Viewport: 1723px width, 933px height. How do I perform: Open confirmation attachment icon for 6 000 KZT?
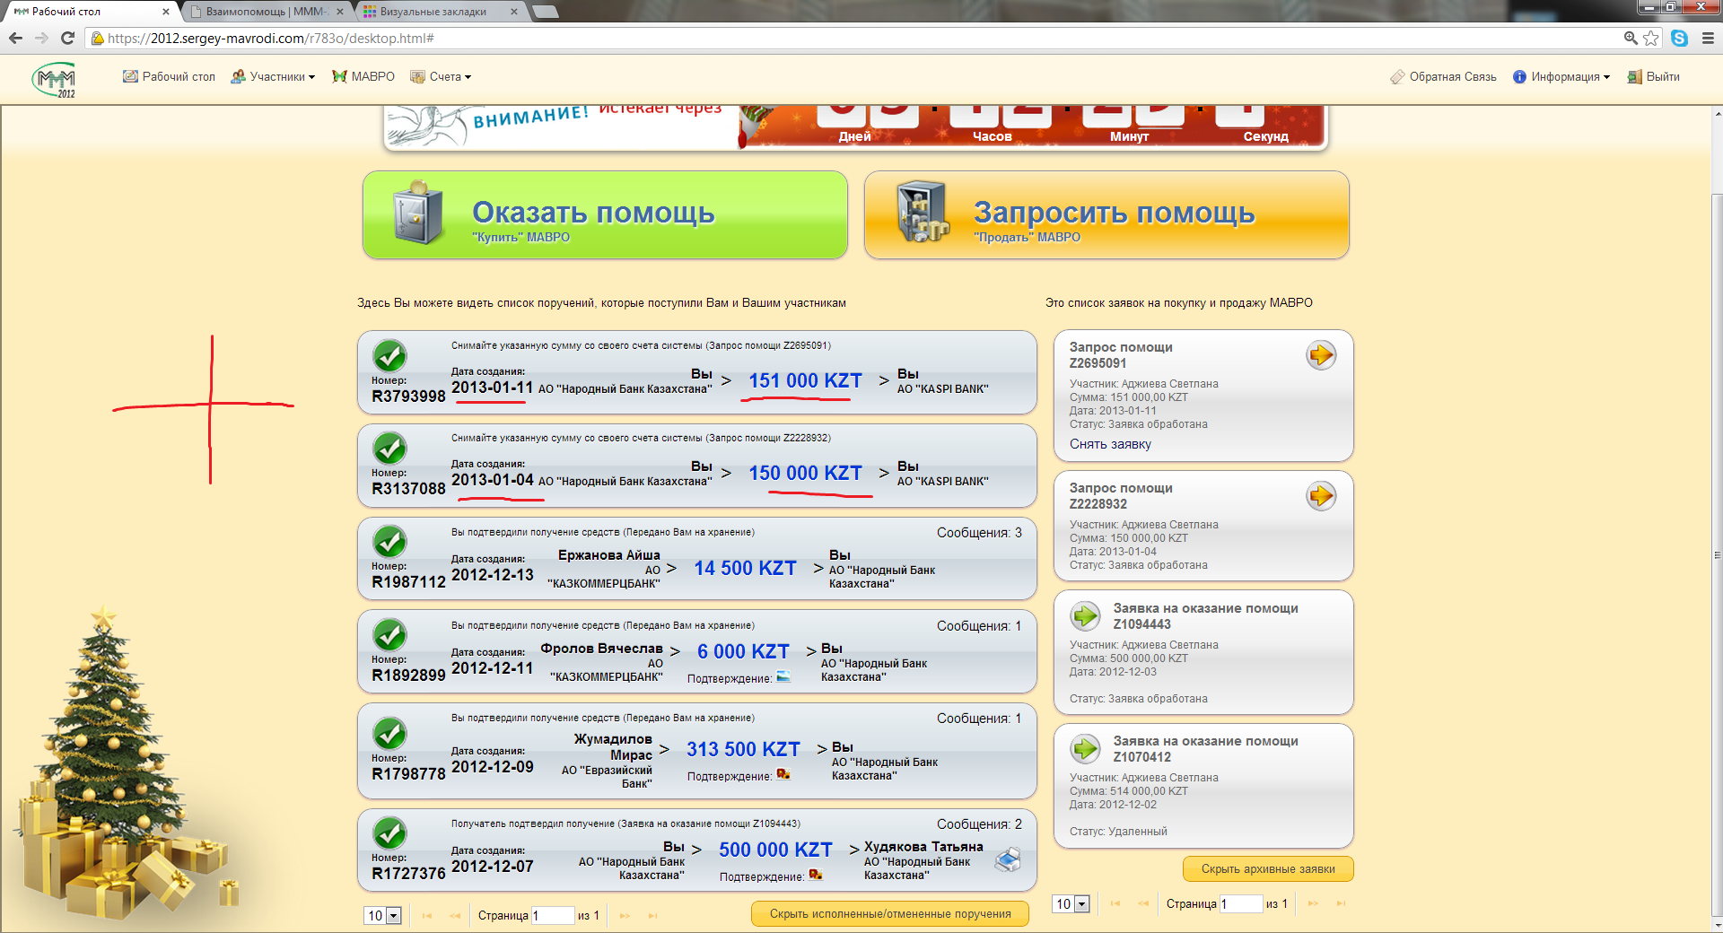(783, 677)
